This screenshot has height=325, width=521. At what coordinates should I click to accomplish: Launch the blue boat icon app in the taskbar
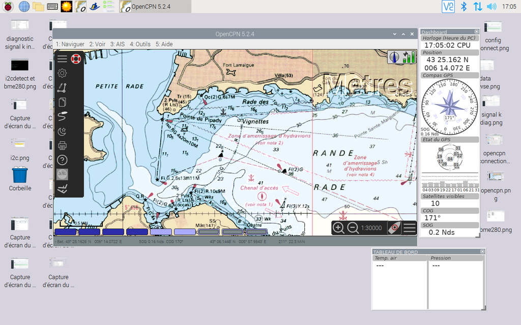click(95, 6)
